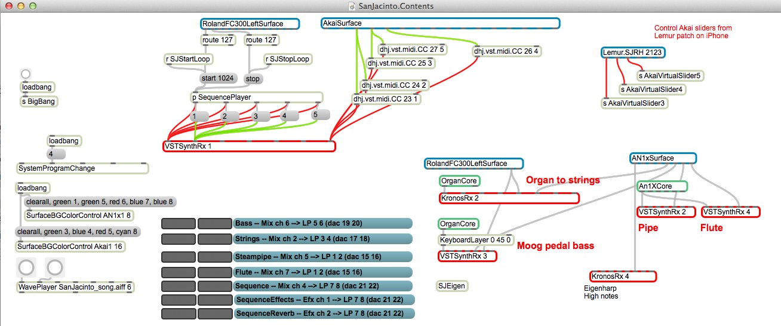This screenshot has width=781, height=326.
Task: Click the 'Eigenharp High notes' comment
Action: tap(601, 292)
